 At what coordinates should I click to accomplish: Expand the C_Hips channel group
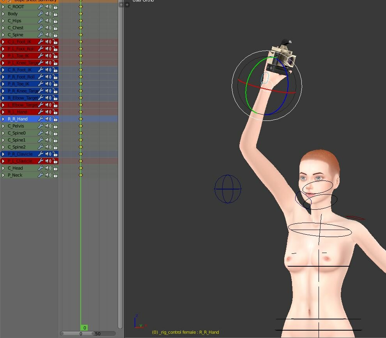[x=3, y=21]
